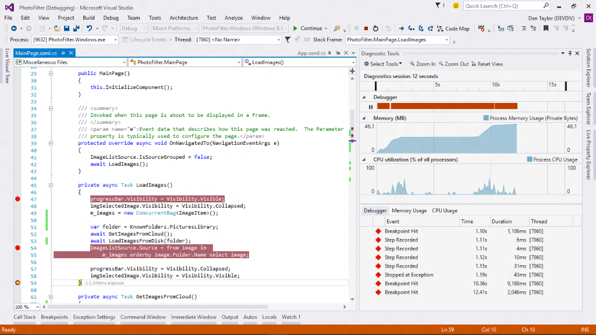Close the MainPage.xaml.cs tab

[x=71, y=53]
